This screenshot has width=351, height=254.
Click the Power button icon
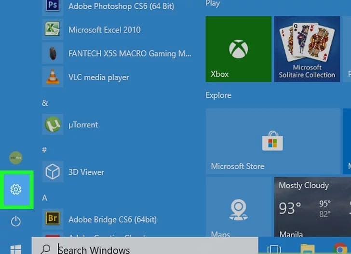16,221
